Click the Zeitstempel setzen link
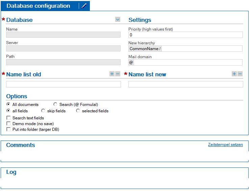Screen dimensions: 250x191 225,145
